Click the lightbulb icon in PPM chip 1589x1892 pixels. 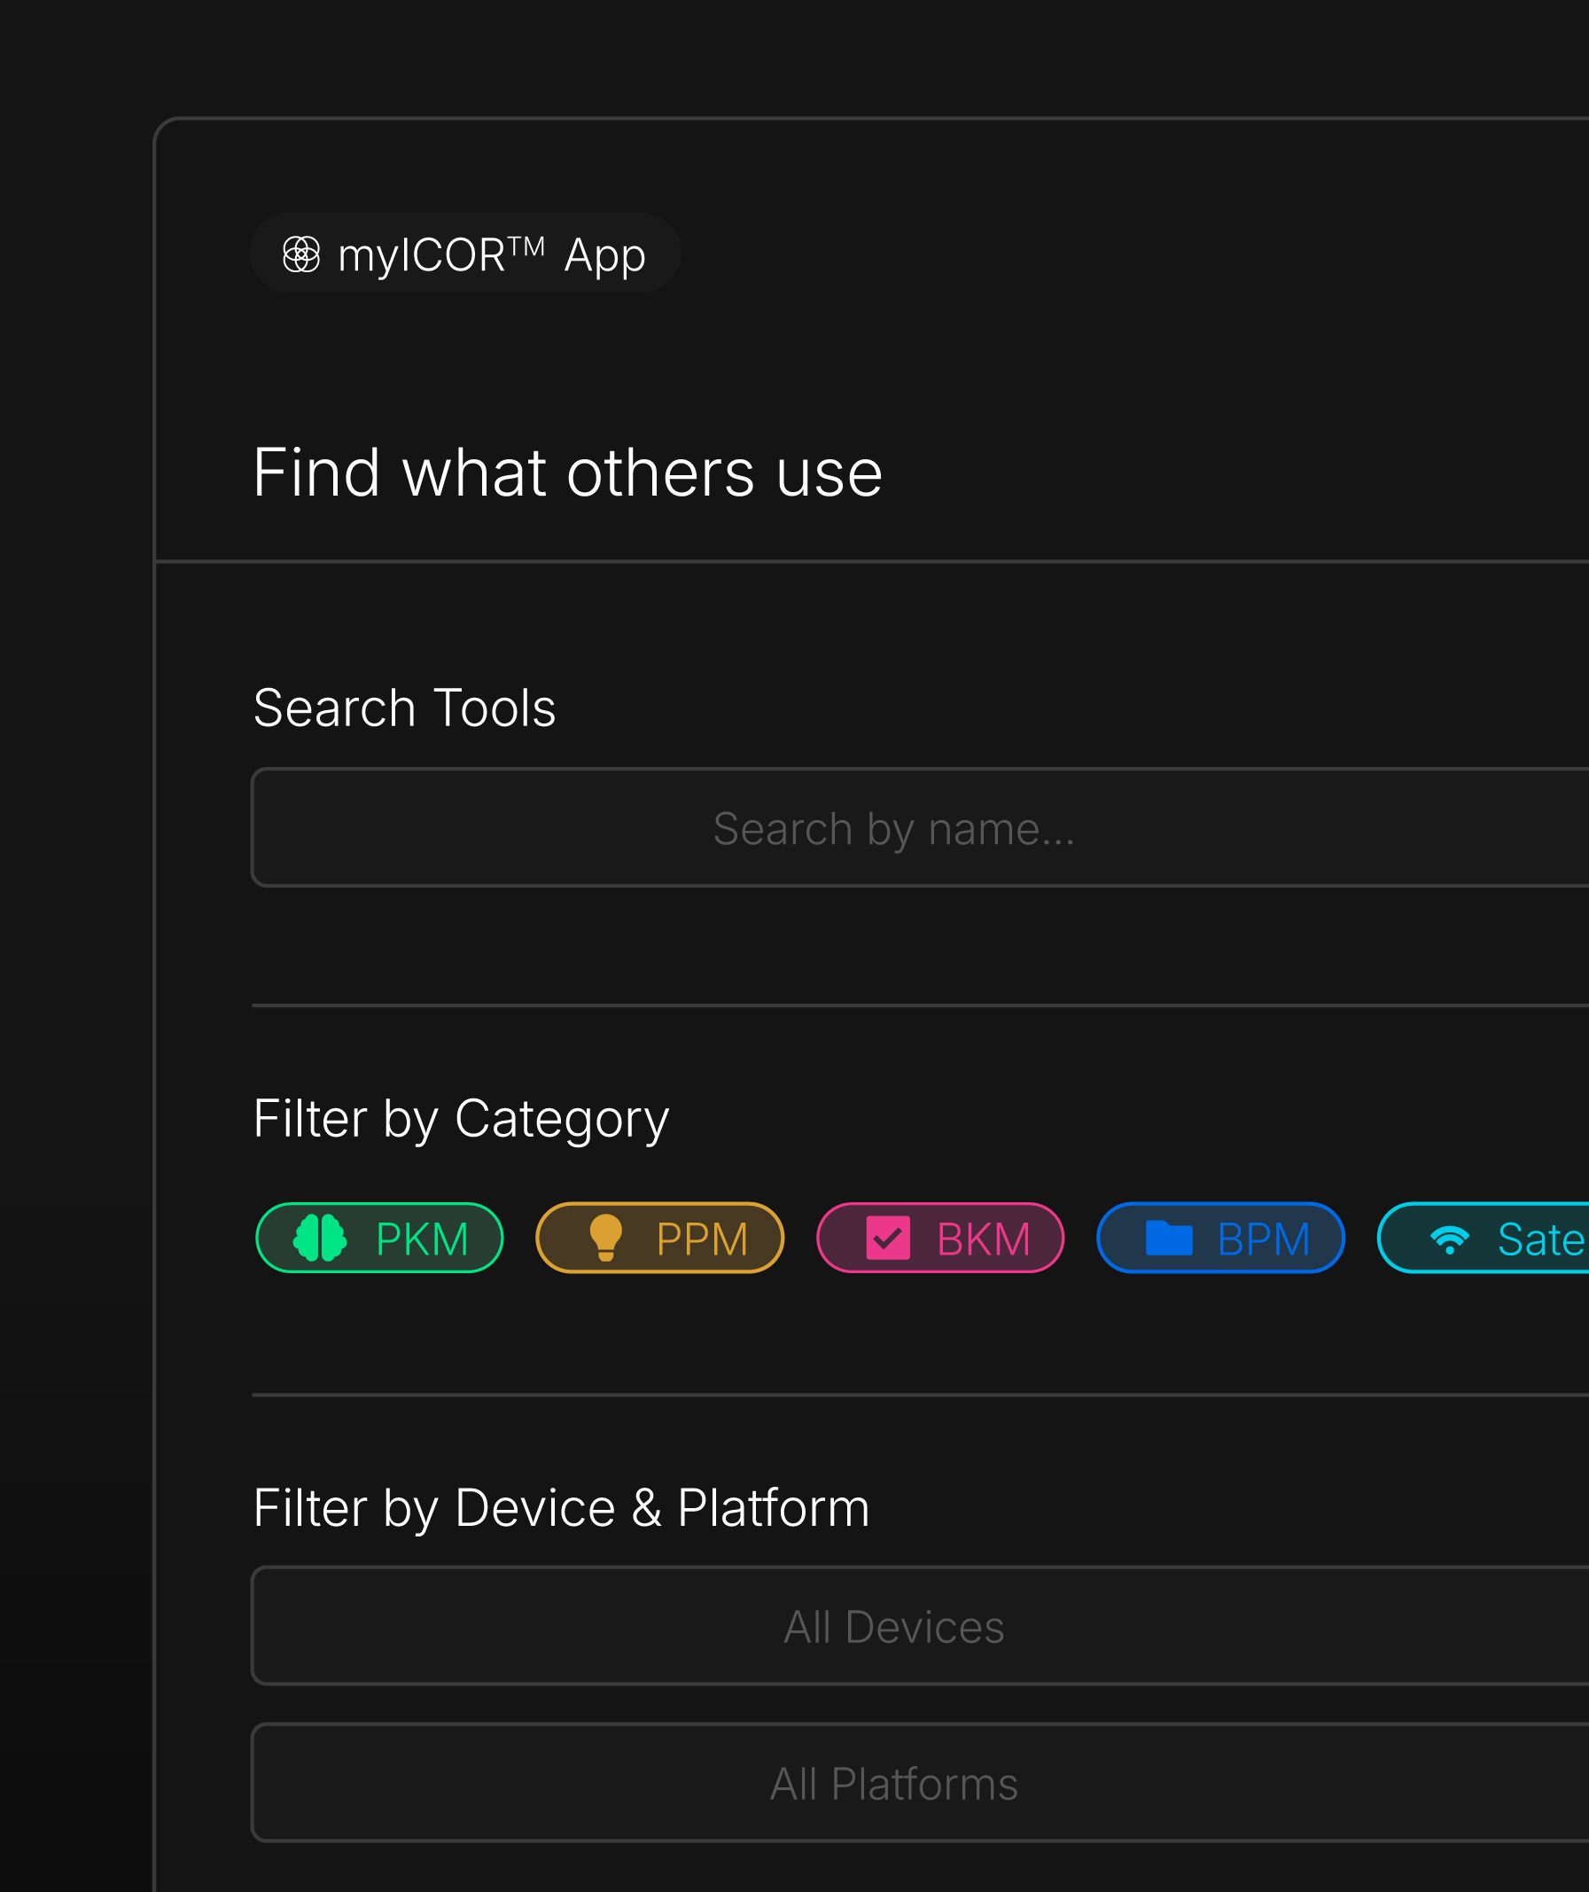pos(605,1238)
